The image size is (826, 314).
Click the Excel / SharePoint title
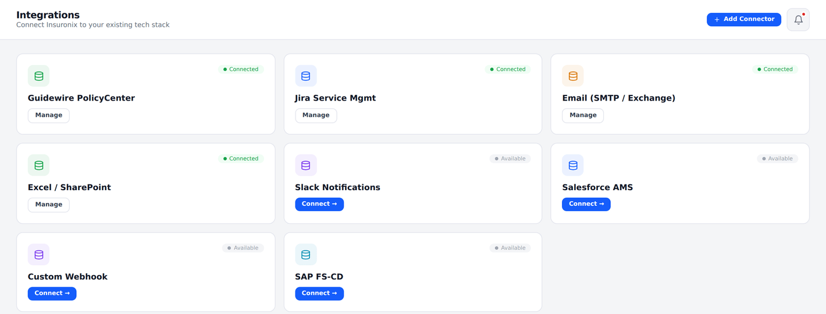[69, 187]
